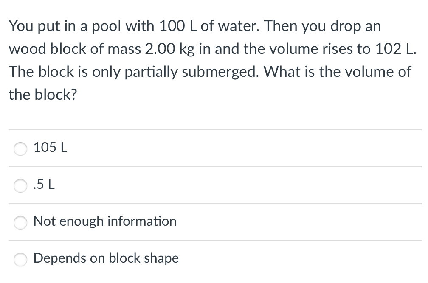Pick the Not enough information radio button

pyautogui.click(x=20, y=222)
